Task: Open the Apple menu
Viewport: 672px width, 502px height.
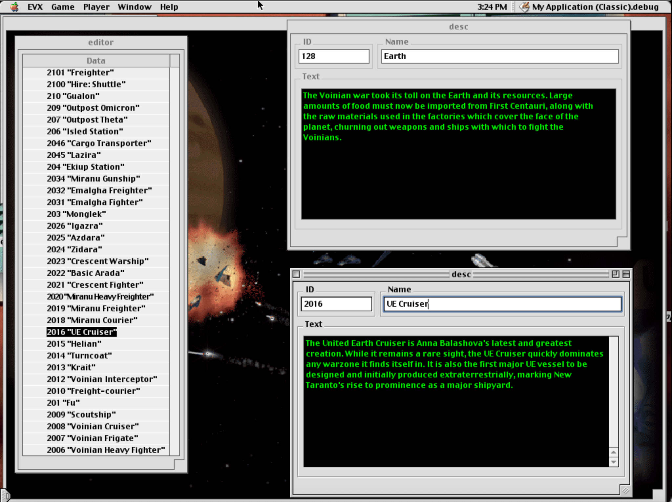Action: pyautogui.click(x=14, y=7)
